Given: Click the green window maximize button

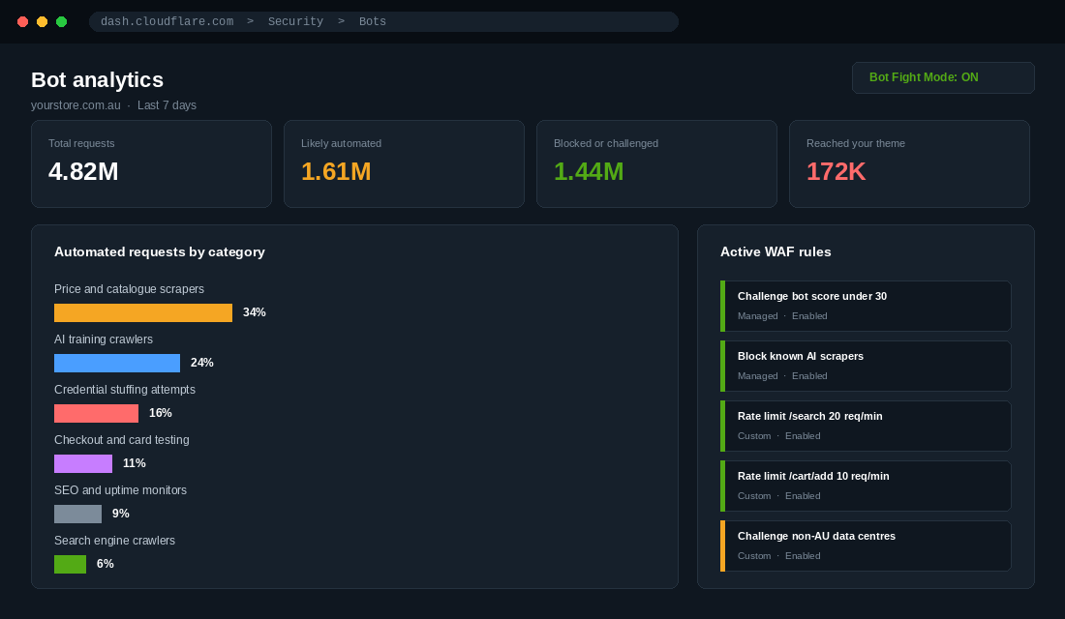Looking at the screenshot, I should point(61,21).
